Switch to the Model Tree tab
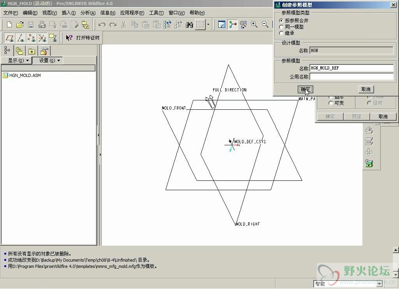Screen dimensions: 399x289 coord(7,51)
